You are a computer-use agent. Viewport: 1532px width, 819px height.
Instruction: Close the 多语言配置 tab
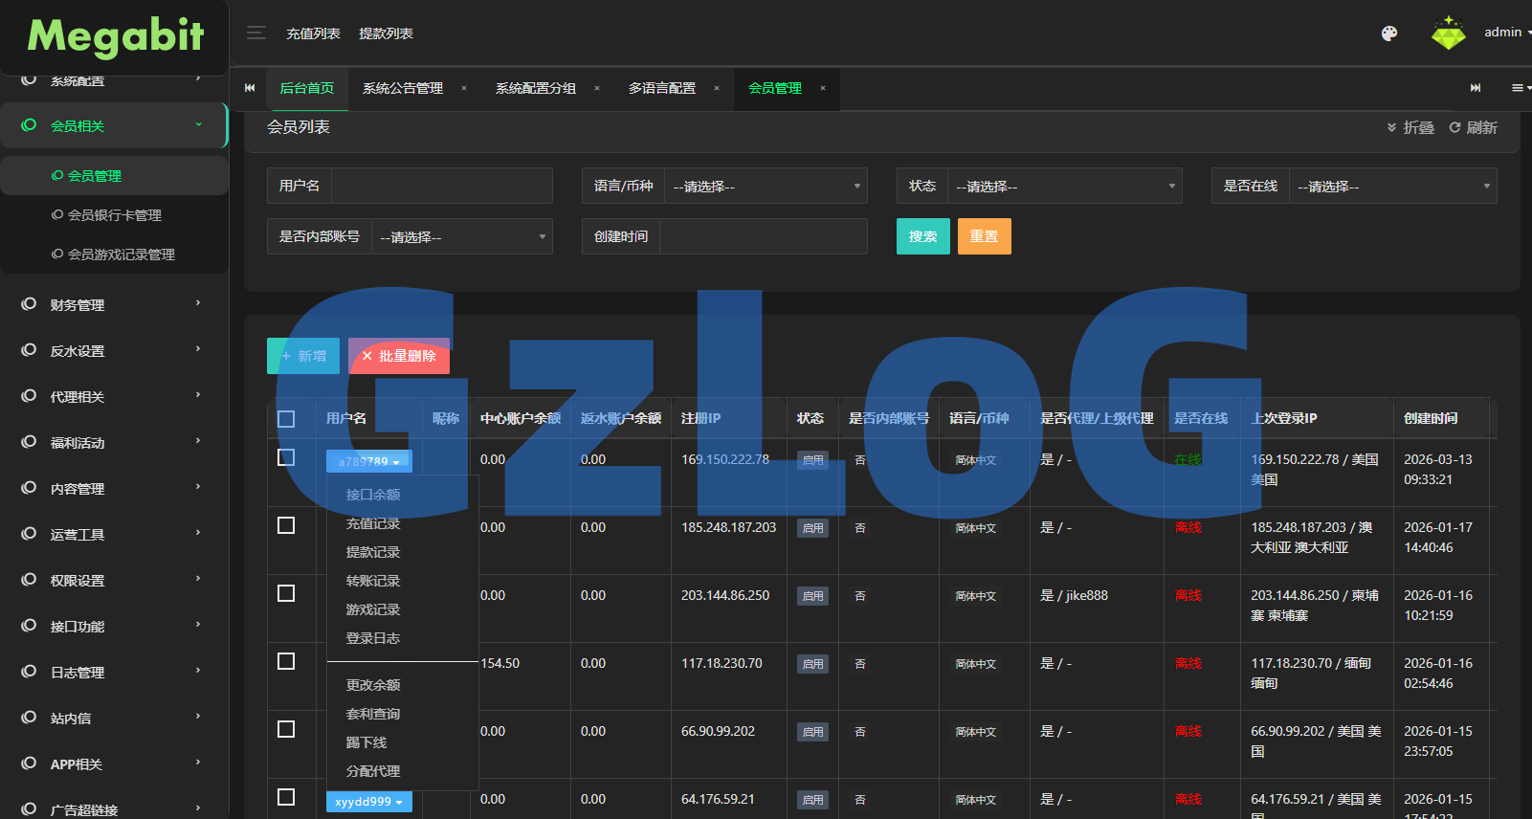[716, 88]
